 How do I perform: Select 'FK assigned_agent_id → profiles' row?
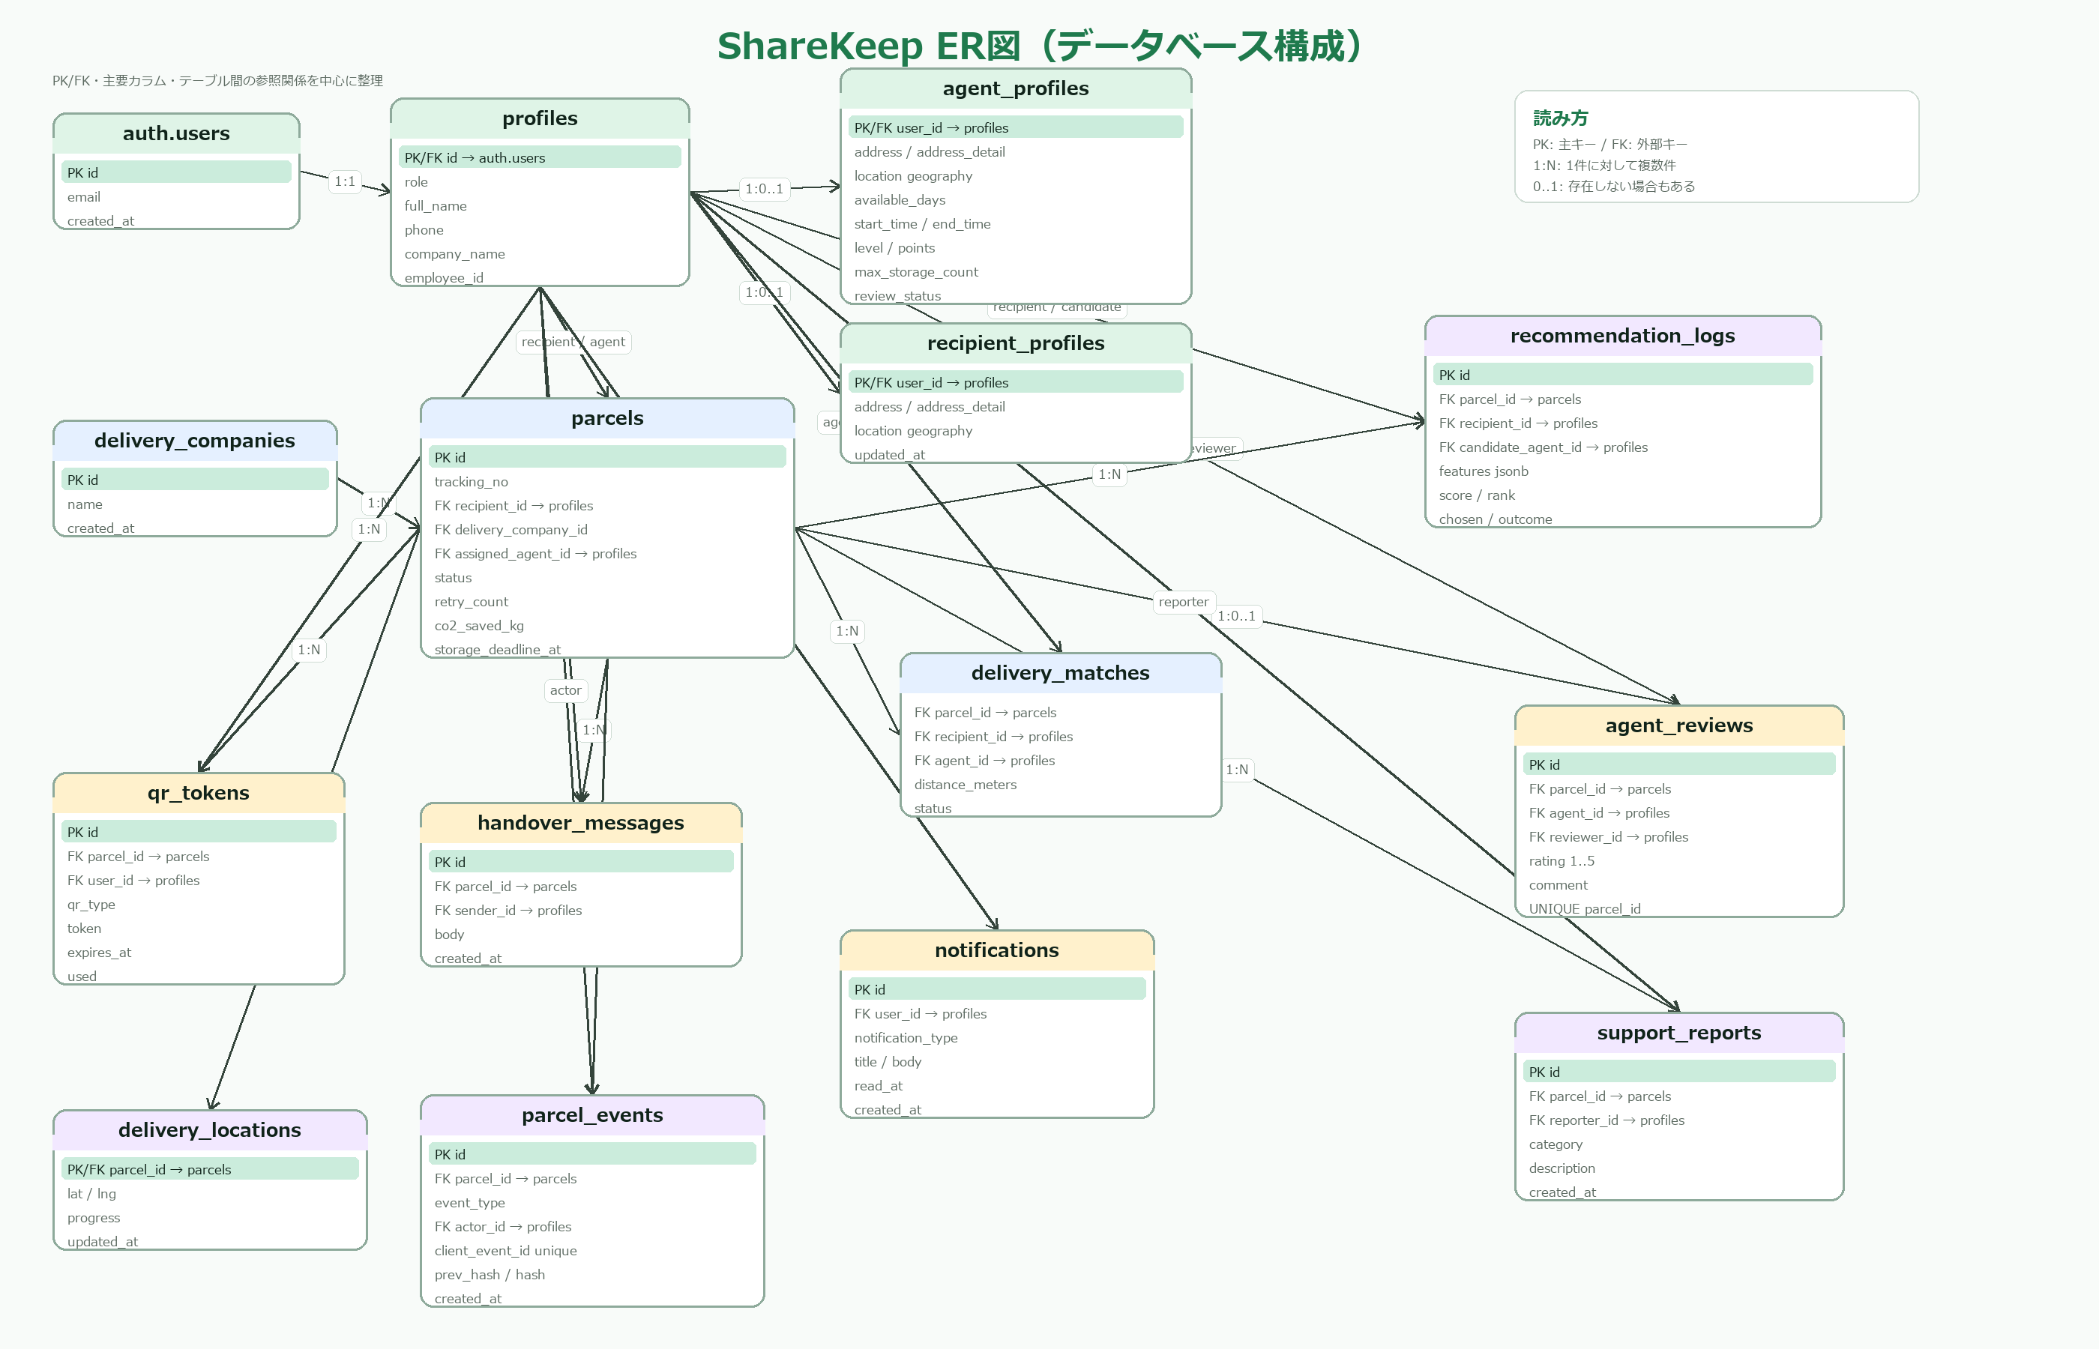[x=535, y=554]
